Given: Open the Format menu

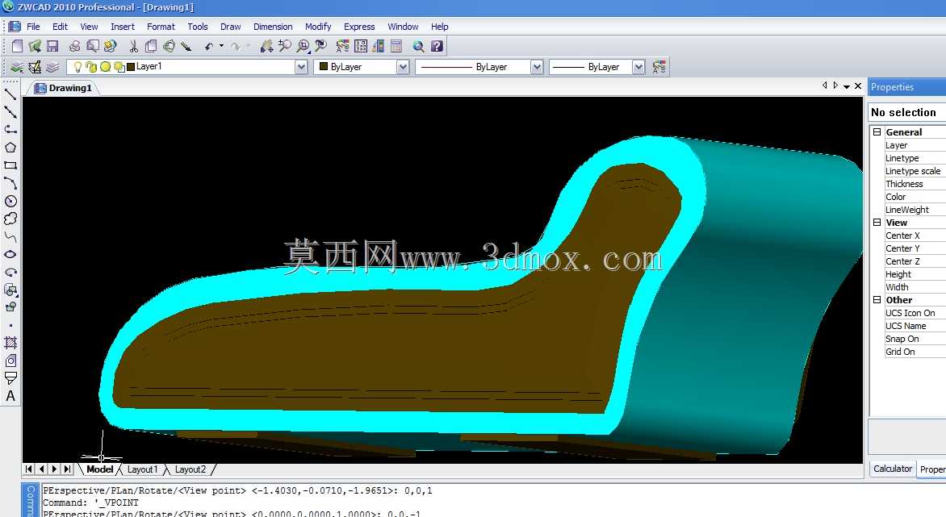Looking at the screenshot, I should coord(161,27).
